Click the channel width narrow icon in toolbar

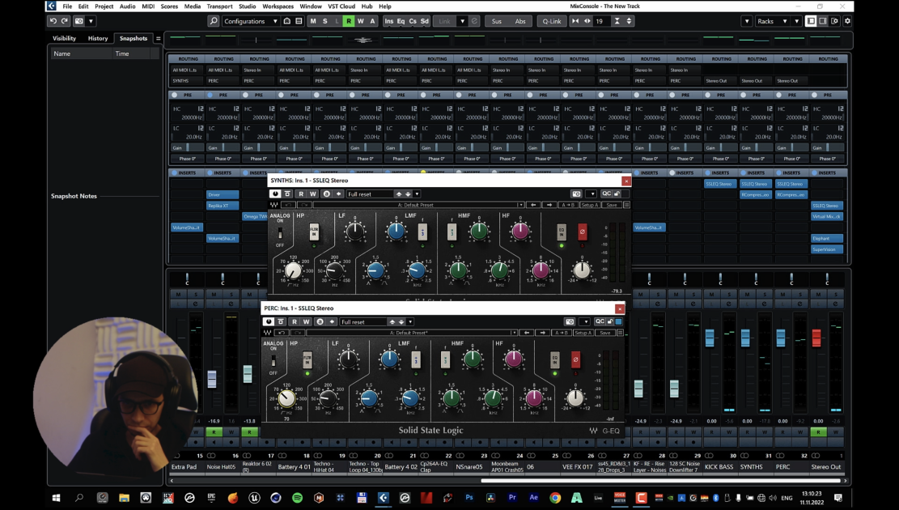click(x=575, y=21)
